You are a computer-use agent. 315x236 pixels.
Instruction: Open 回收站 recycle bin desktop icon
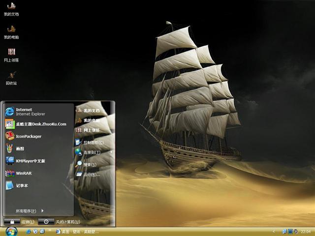coord(11,78)
